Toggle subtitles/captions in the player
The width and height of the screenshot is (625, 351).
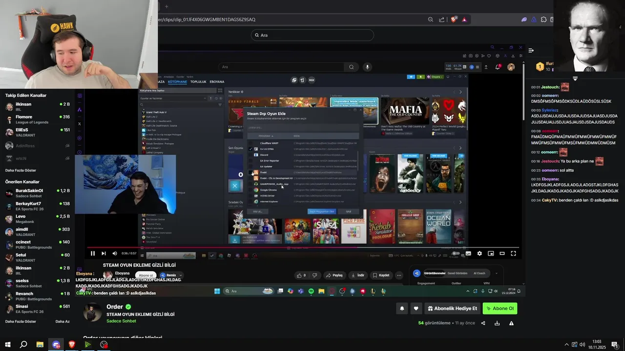point(468,253)
